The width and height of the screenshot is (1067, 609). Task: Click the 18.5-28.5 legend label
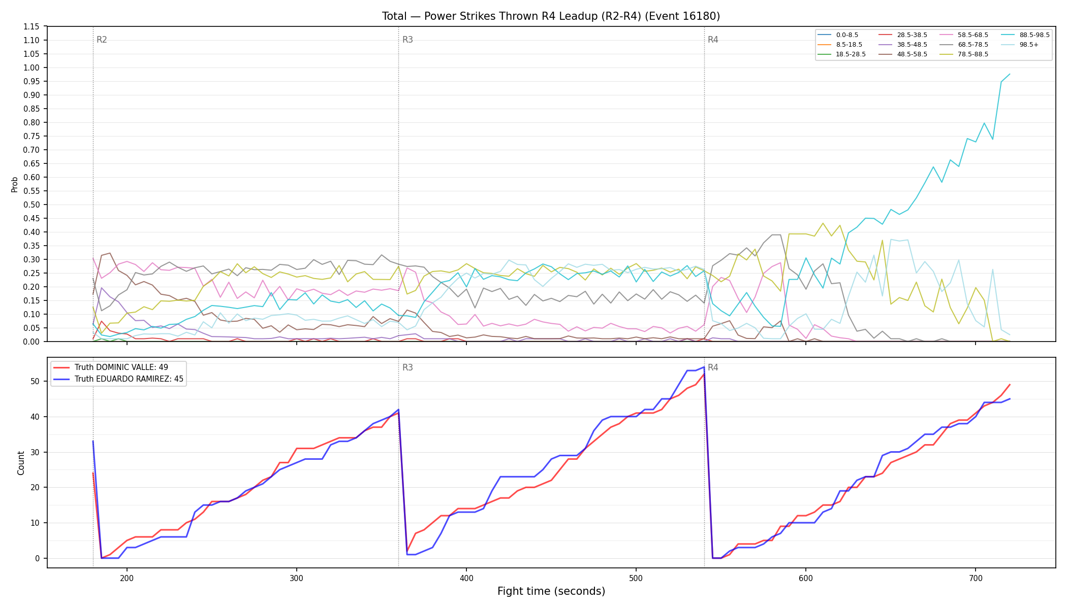tap(851, 54)
